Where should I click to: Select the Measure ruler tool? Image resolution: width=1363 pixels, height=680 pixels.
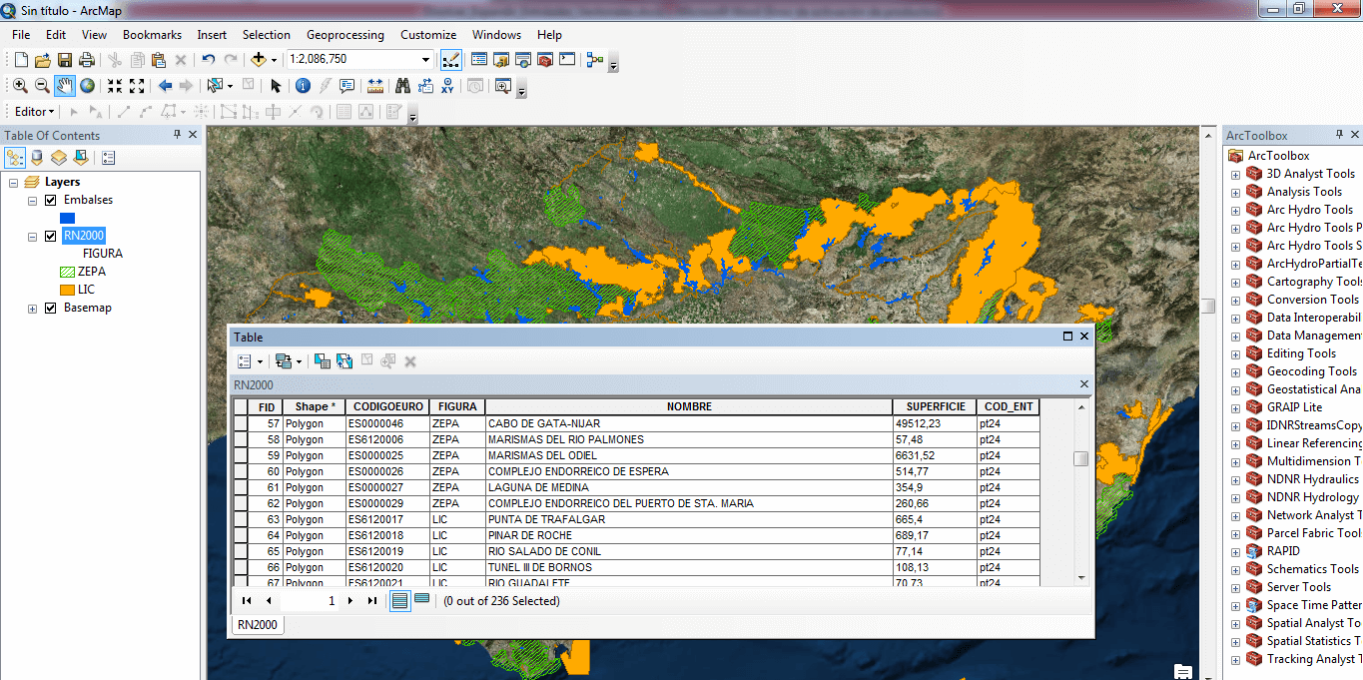(375, 86)
